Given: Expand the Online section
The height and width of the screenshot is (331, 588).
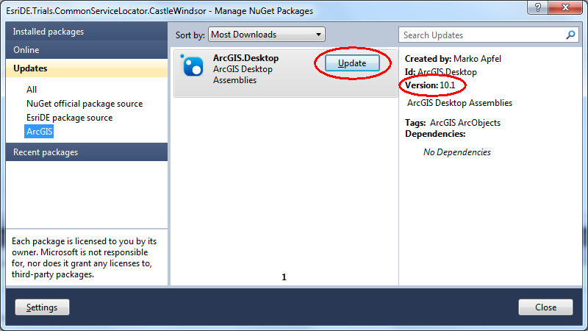Looking at the screenshot, I should (x=87, y=50).
